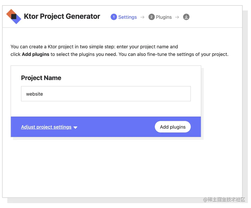The height and width of the screenshot is (208, 251).
Task: Click the arrow after the Plugins step
Action: tap(177, 17)
